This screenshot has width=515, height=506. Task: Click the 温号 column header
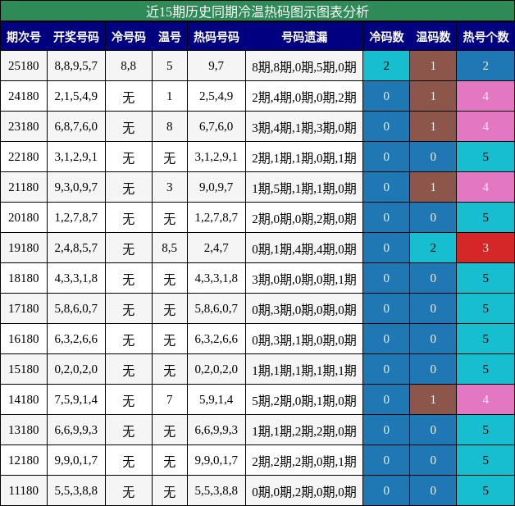point(170,37)
